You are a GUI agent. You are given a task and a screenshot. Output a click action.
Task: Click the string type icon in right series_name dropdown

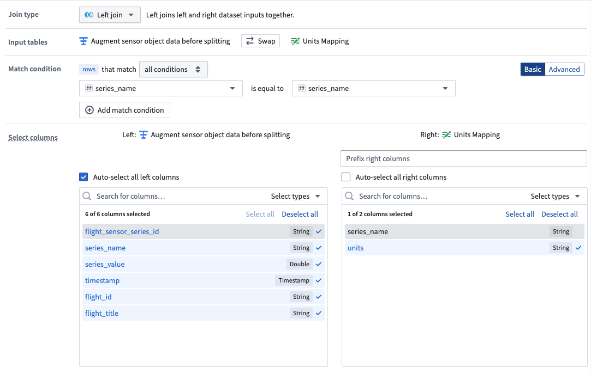pos(302,88)
